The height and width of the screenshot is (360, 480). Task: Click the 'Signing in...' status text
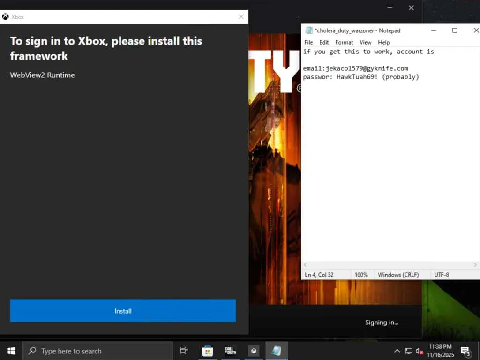tap(382, 322)
